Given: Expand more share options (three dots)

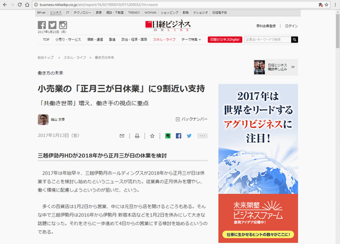Looking at the screenshot, I should tap(202, 136).
